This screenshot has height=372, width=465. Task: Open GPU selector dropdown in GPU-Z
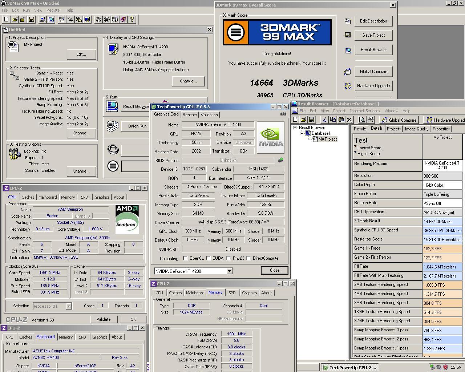229,271
